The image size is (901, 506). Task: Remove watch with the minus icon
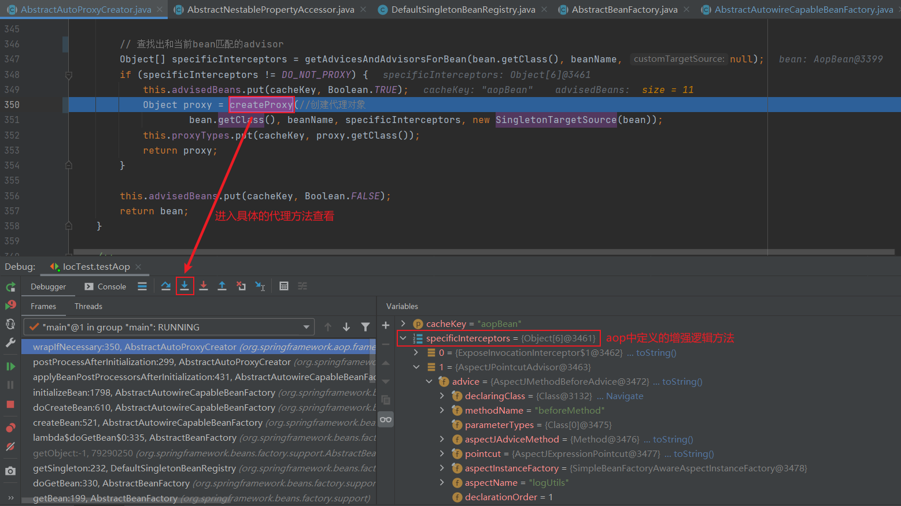tap(386, 344)
